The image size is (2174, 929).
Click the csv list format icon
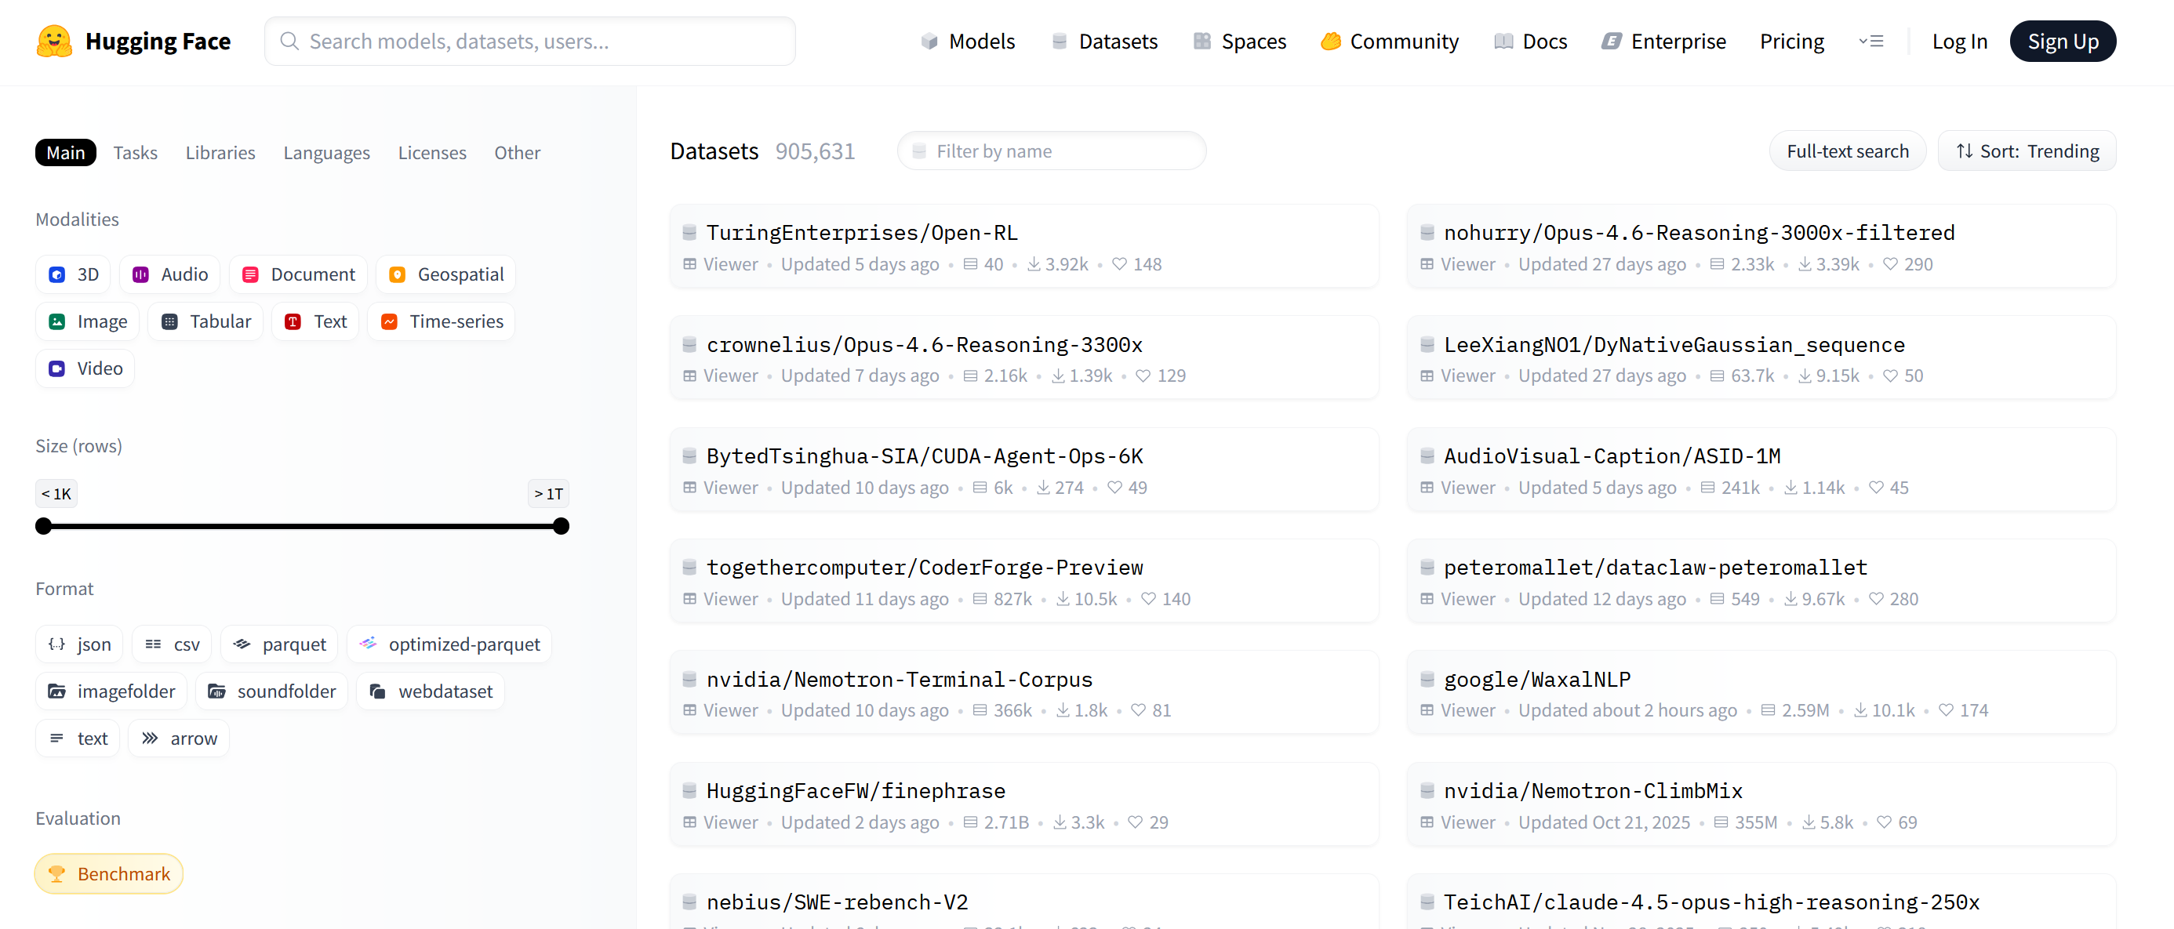153,644
